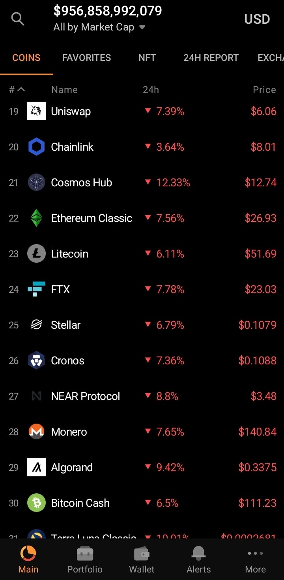The height and width of the screenshot is (580, 284).
Task: Open the More three-dots menu
Action: (255, 553)
